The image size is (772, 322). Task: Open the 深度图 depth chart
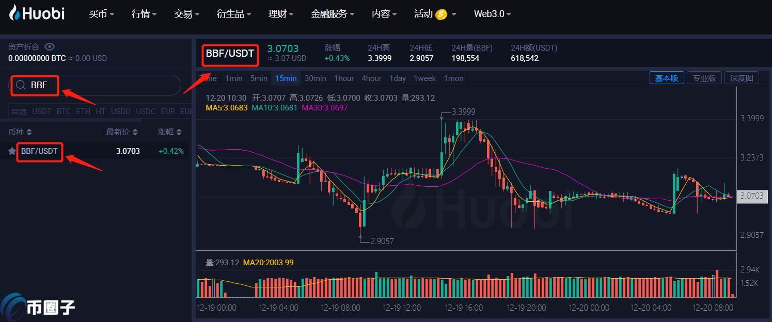click(x=742, y=78)
